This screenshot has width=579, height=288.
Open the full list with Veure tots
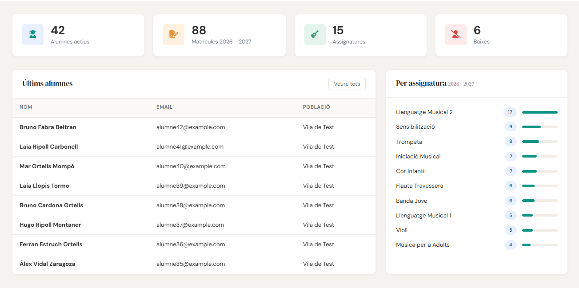tap(347, 84)
